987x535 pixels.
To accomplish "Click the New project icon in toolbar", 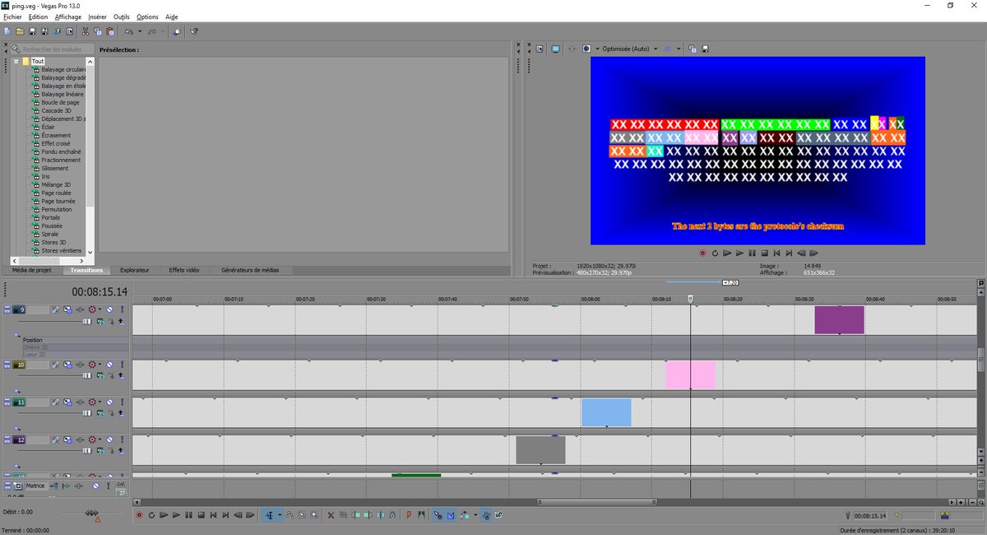I will pos(7,31).
